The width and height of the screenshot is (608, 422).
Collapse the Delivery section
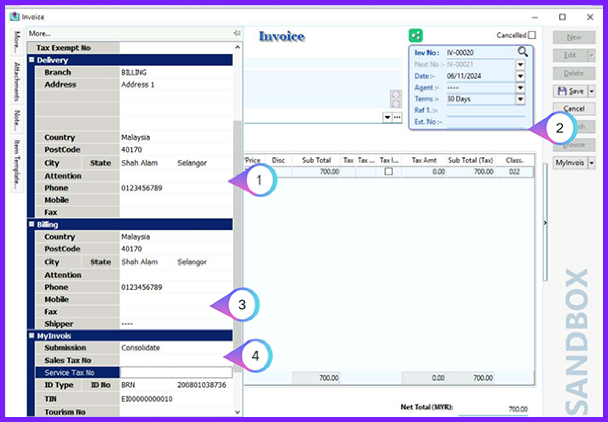(31, 60)
